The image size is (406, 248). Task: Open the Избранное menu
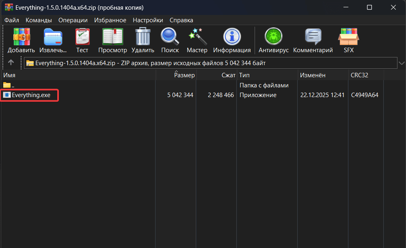tap(110, 20)
